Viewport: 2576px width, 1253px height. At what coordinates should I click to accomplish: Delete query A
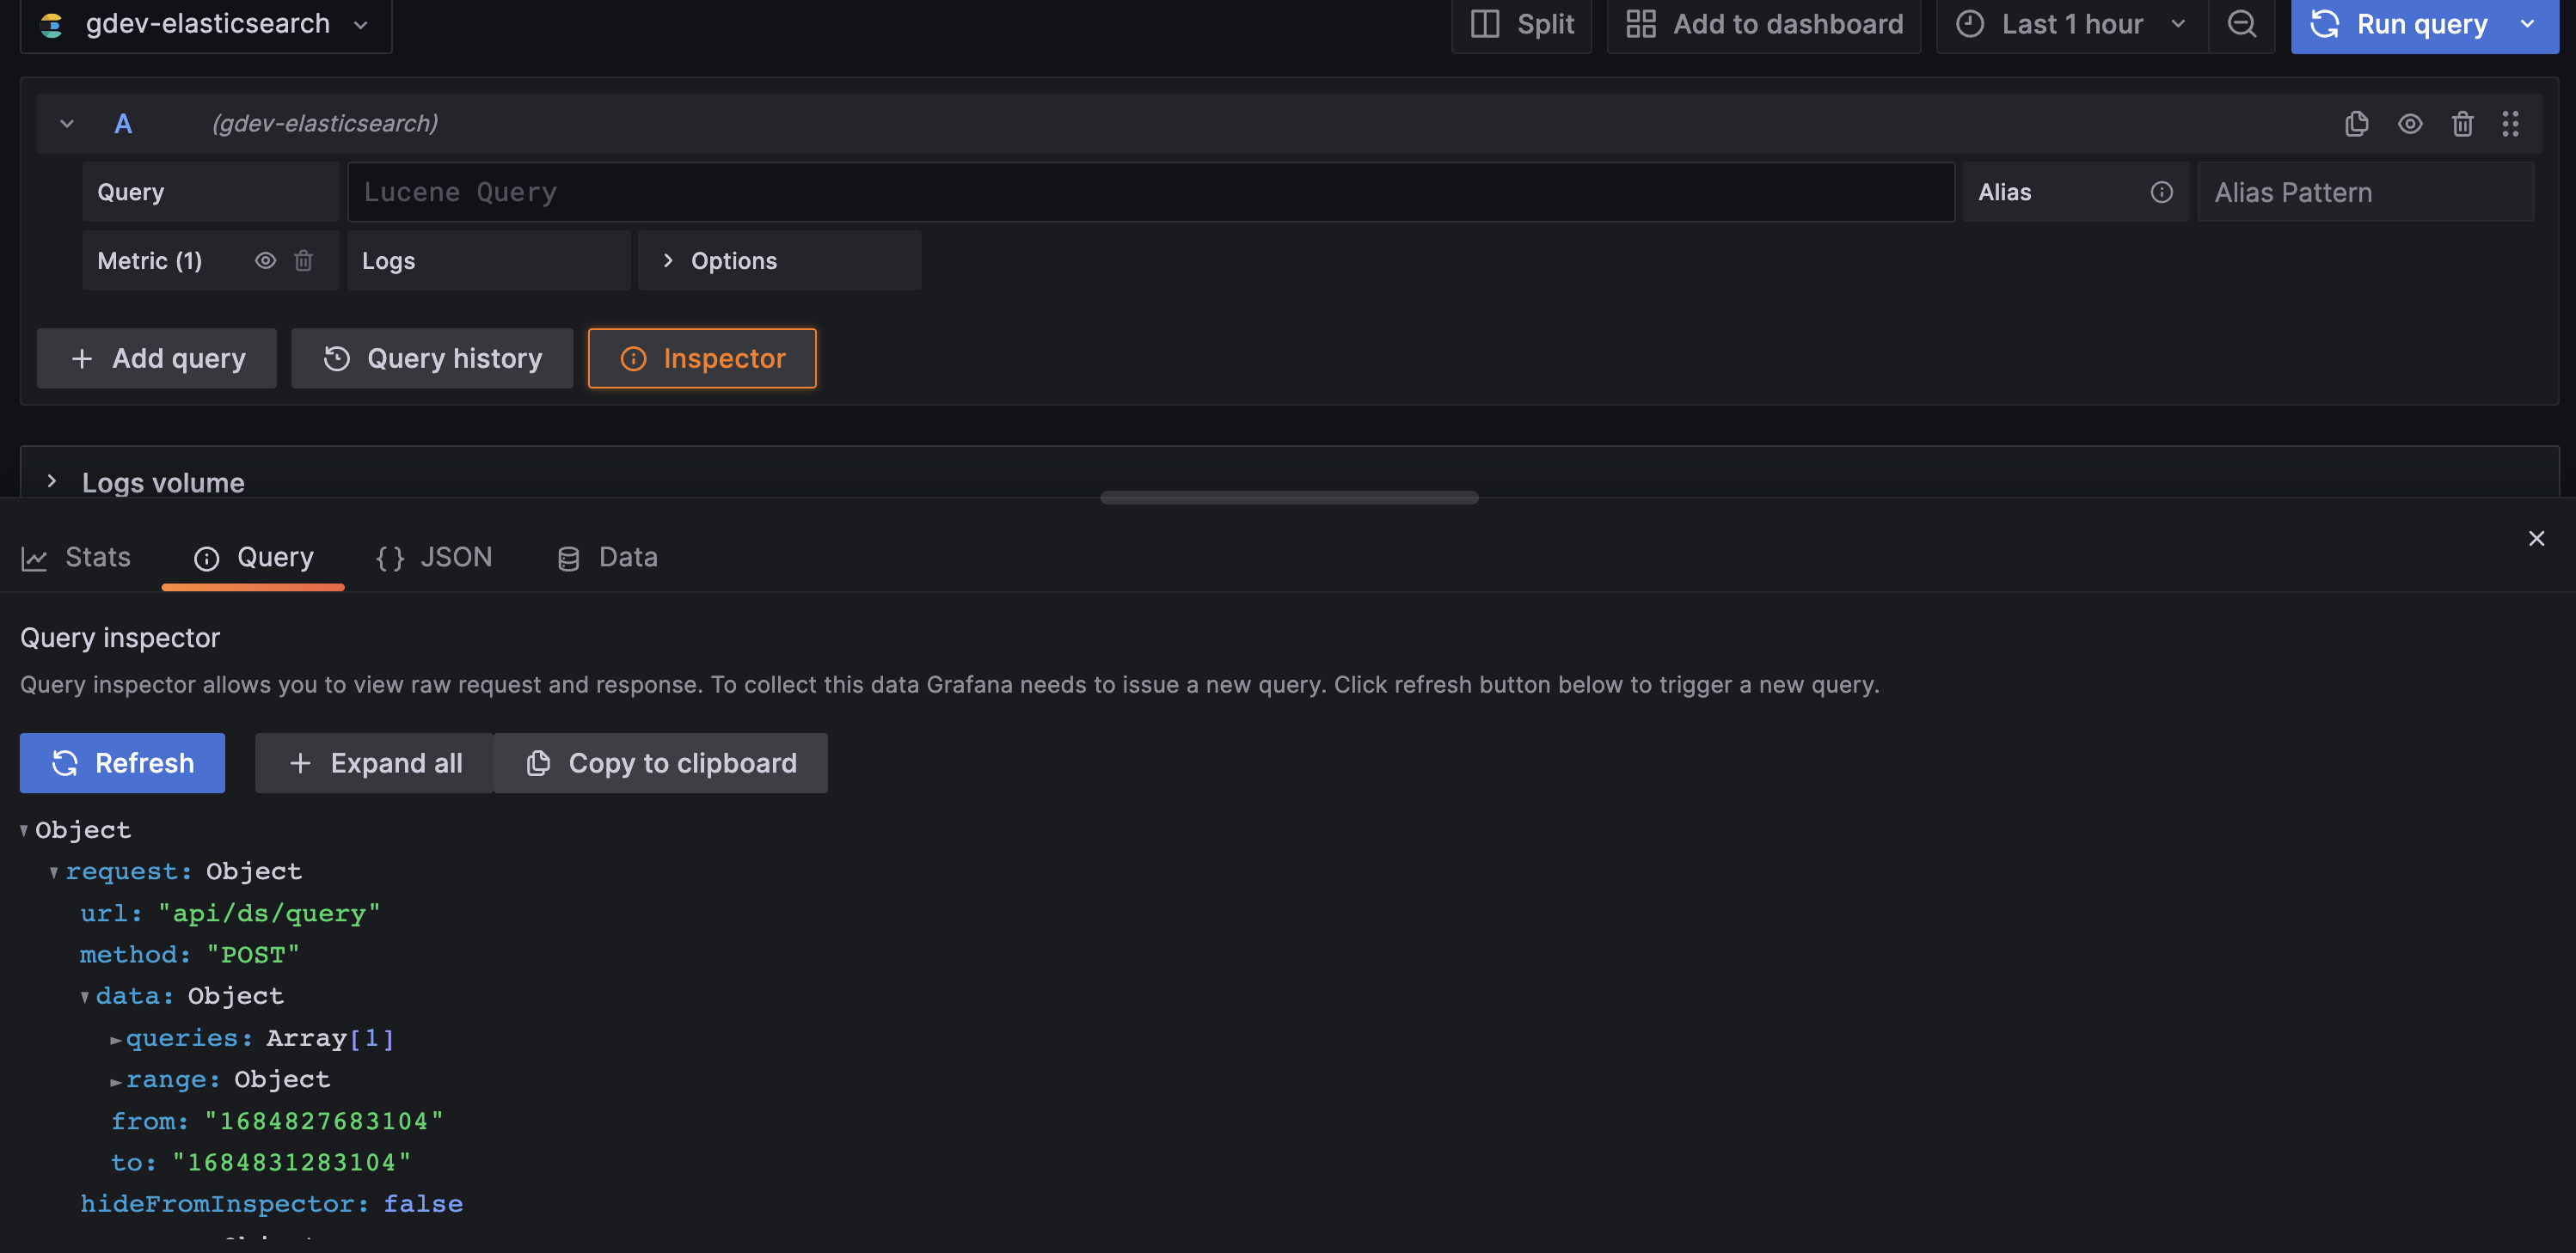click(x=2463, y=124)
